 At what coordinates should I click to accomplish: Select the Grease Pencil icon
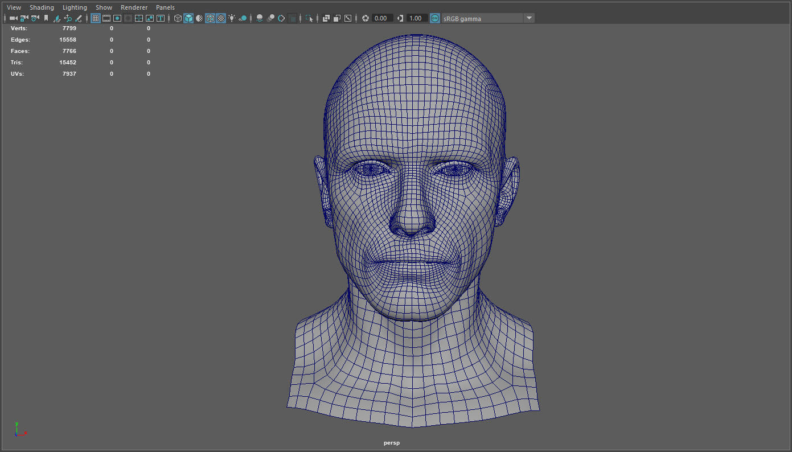coord(79,18)
